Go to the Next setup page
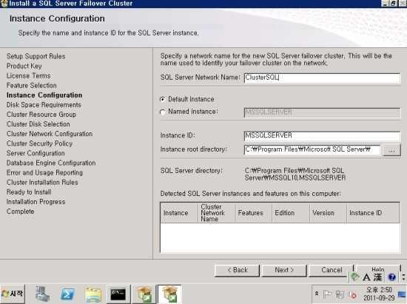 [x=284, y=271]
